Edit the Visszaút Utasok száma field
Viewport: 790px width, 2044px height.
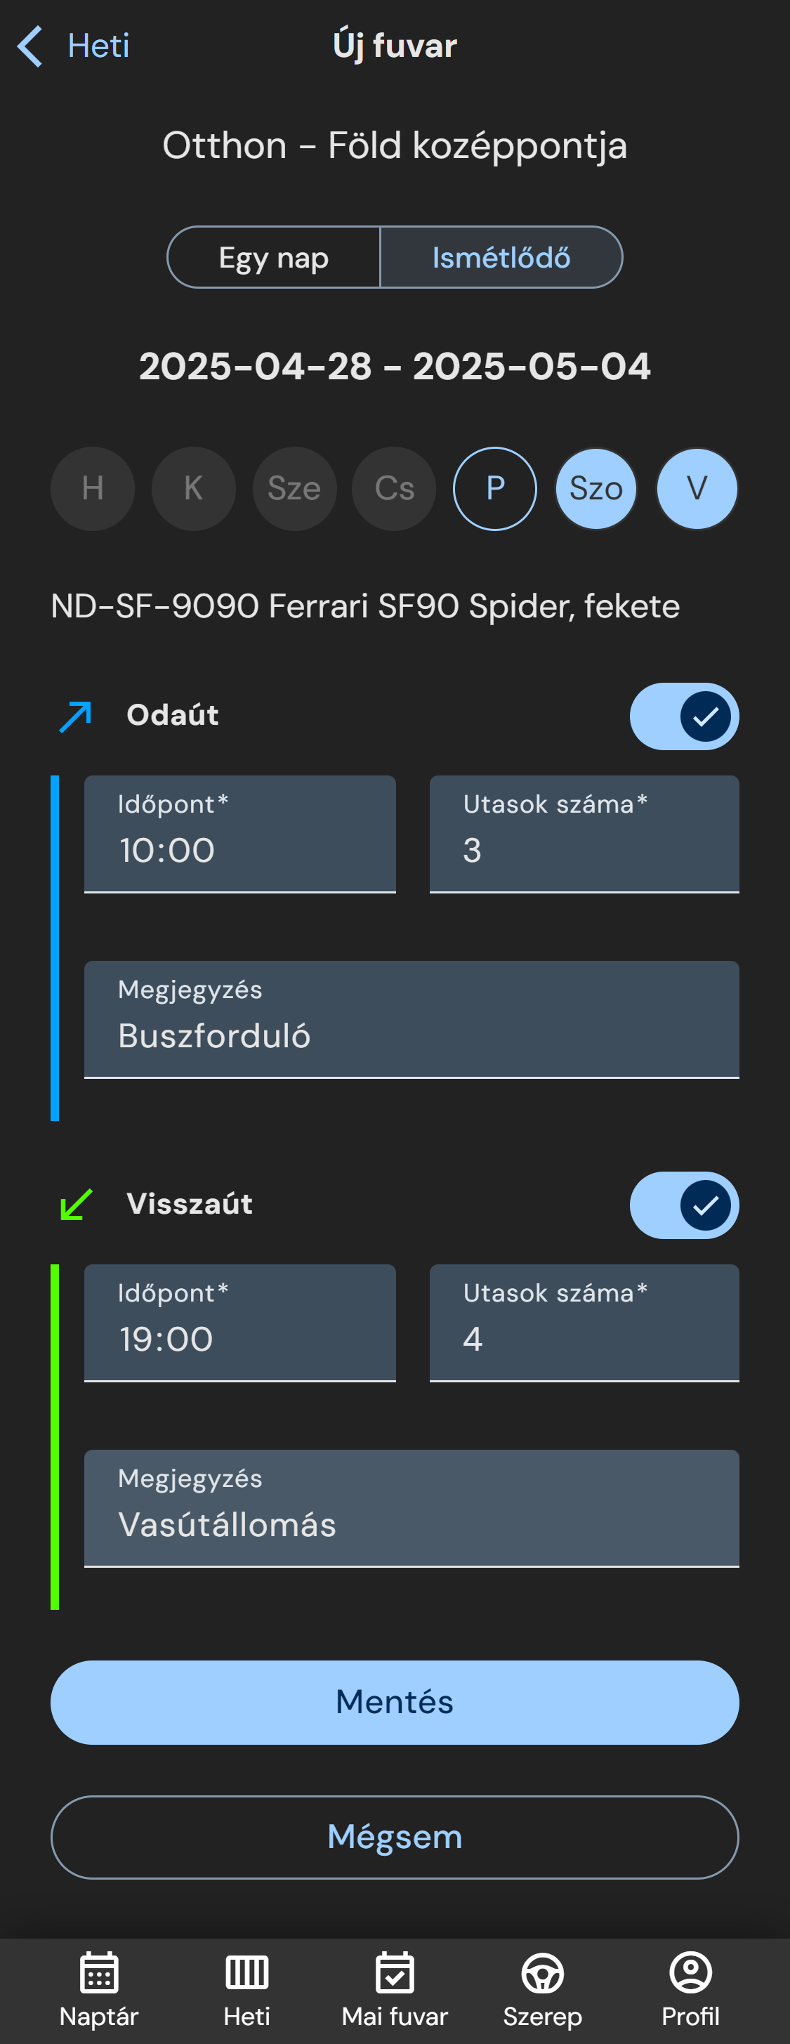pyautogui.click(x=584, y=1323)
